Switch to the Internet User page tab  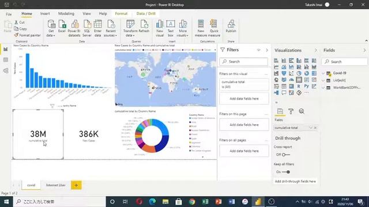click(x=56, y=185)
